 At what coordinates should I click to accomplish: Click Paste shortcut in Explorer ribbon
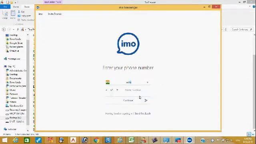point(26,20)
